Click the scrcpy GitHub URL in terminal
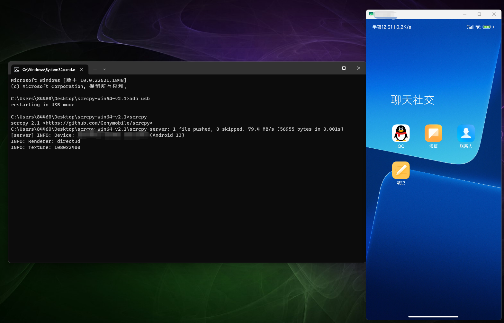 point(98,123)
